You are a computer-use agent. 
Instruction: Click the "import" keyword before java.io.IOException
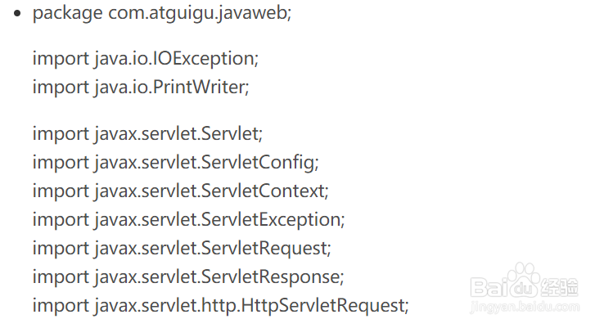coord(61,59)
